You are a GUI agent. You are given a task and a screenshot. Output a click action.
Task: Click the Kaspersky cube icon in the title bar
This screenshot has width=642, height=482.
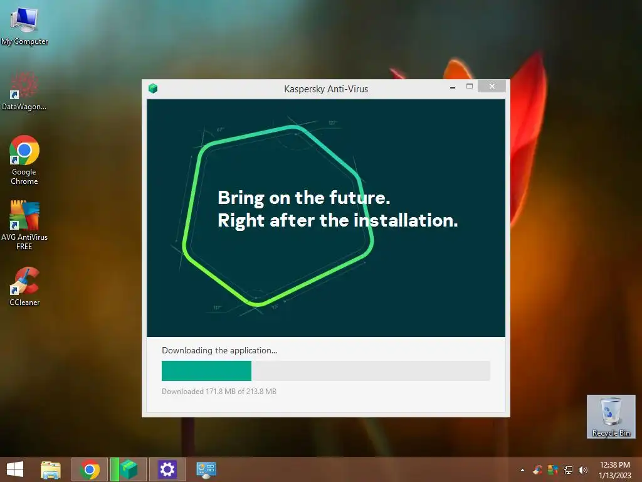coord(153,88)
